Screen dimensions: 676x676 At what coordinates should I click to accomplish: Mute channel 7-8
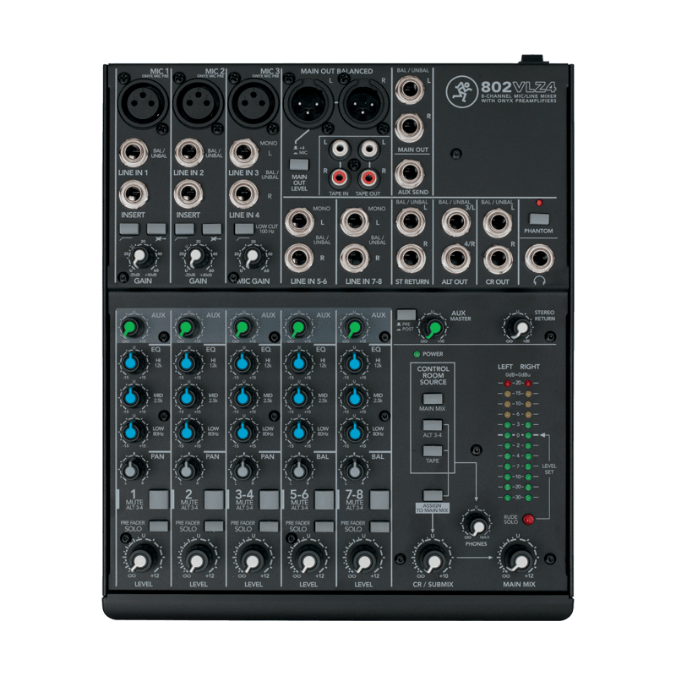point(379,499)
